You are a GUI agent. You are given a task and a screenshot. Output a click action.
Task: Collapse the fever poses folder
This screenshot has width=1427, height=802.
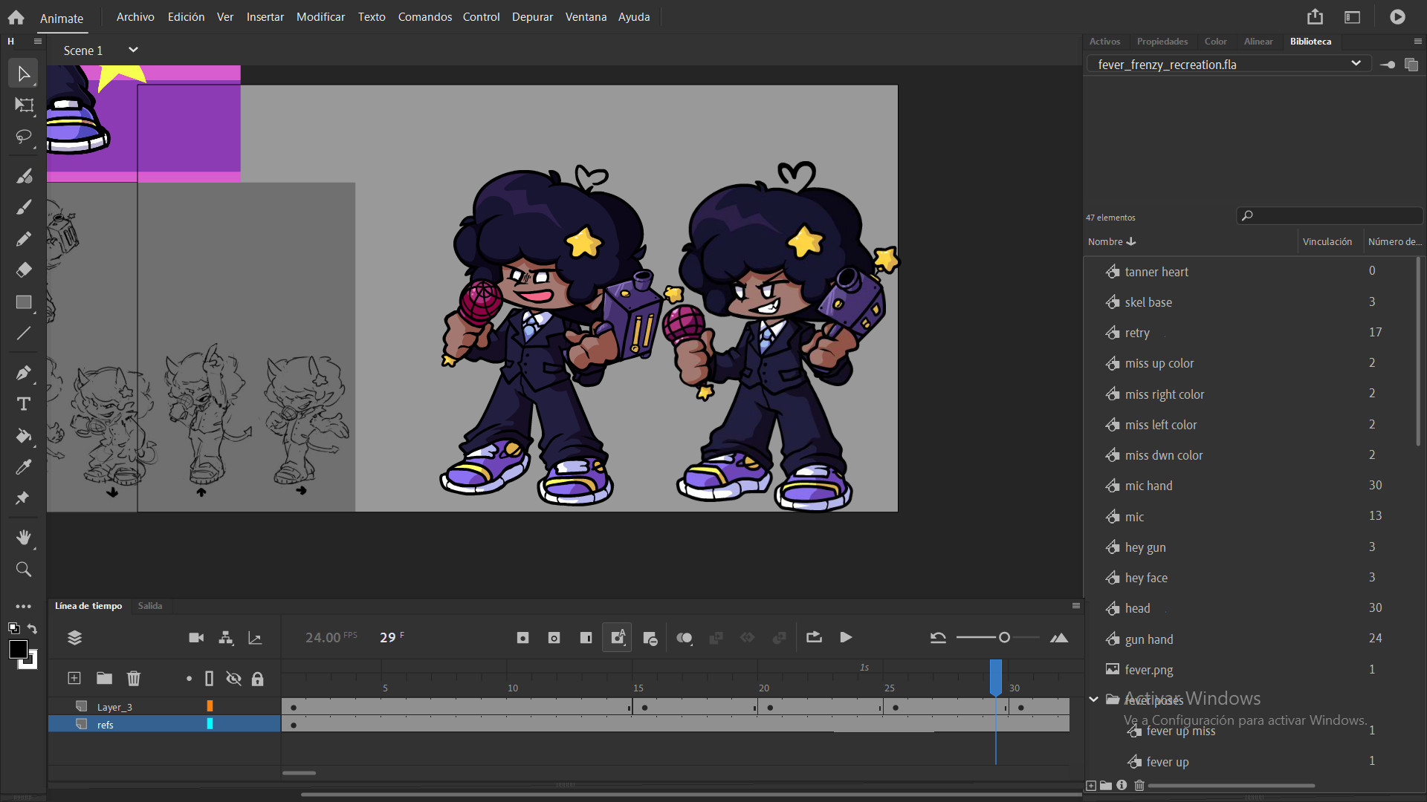pyautogui.click(x=1093, y=699)
